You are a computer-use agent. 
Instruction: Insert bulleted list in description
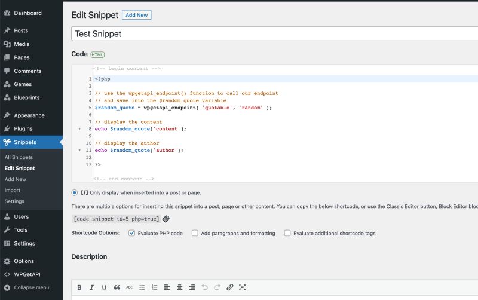(x=142, y=287)
